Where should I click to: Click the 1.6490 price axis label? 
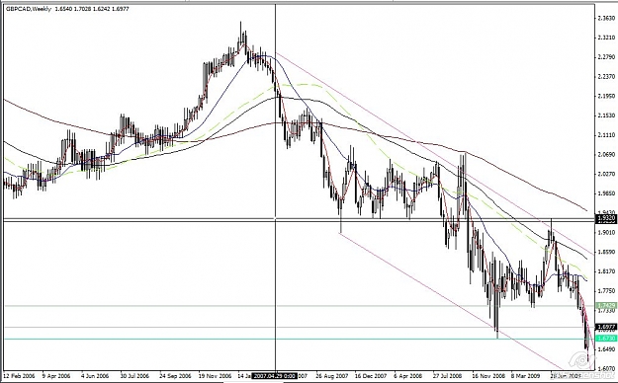606,349
